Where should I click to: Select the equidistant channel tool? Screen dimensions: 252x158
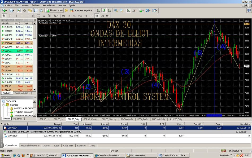pos(33,16)
